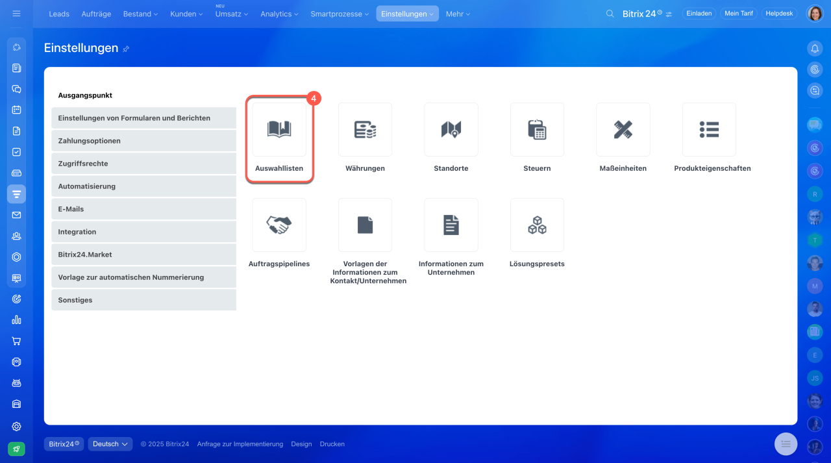Select Vorlage zur automatischen Nummerierung

pyautogui.click(x=143, y=277)
